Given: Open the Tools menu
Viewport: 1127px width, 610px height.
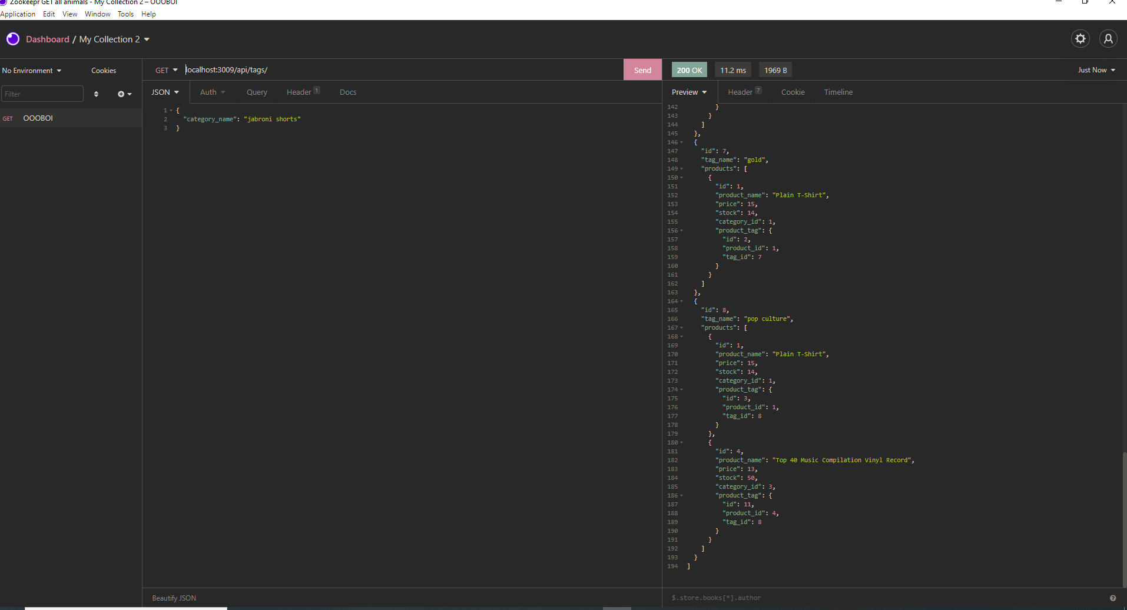Looking at the screenshot, I should (125, 14).
